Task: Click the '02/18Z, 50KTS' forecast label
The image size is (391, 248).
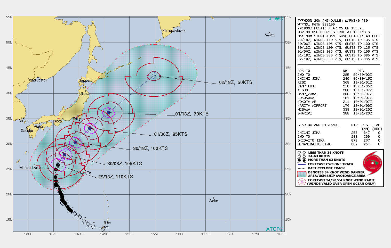Action: [236, 82]
